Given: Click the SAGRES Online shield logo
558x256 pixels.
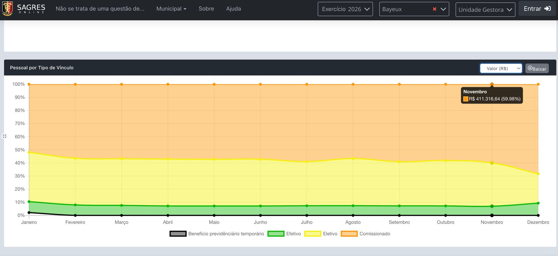Looking at the screenshot, I should [8, 8].
